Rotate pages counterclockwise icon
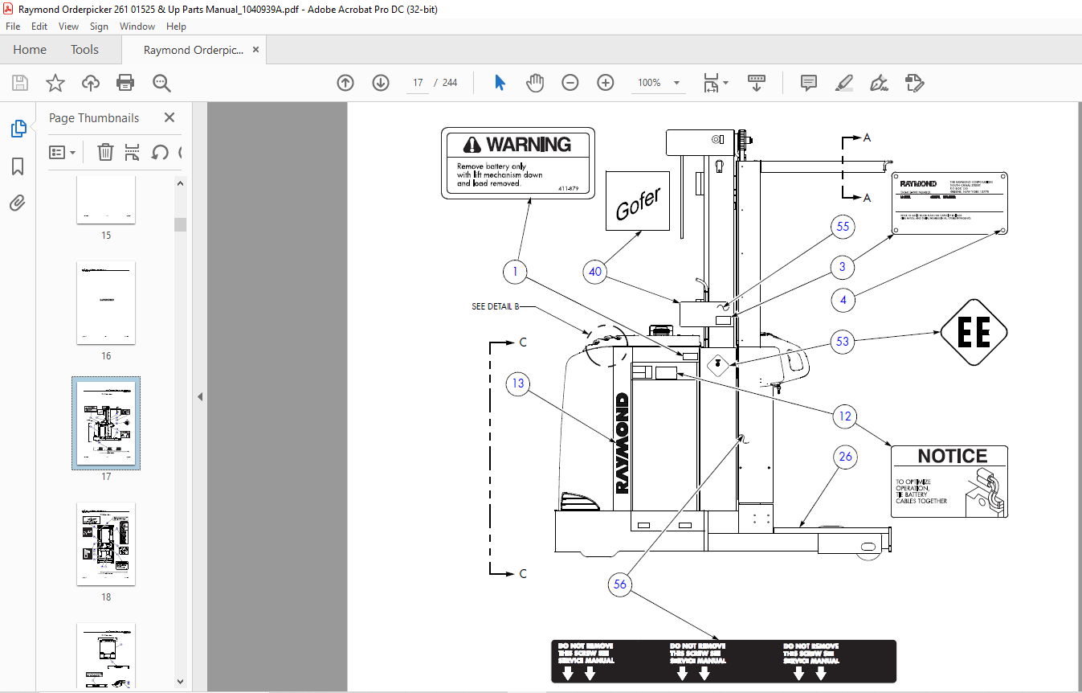1082x693 pixels. [160, 152]
